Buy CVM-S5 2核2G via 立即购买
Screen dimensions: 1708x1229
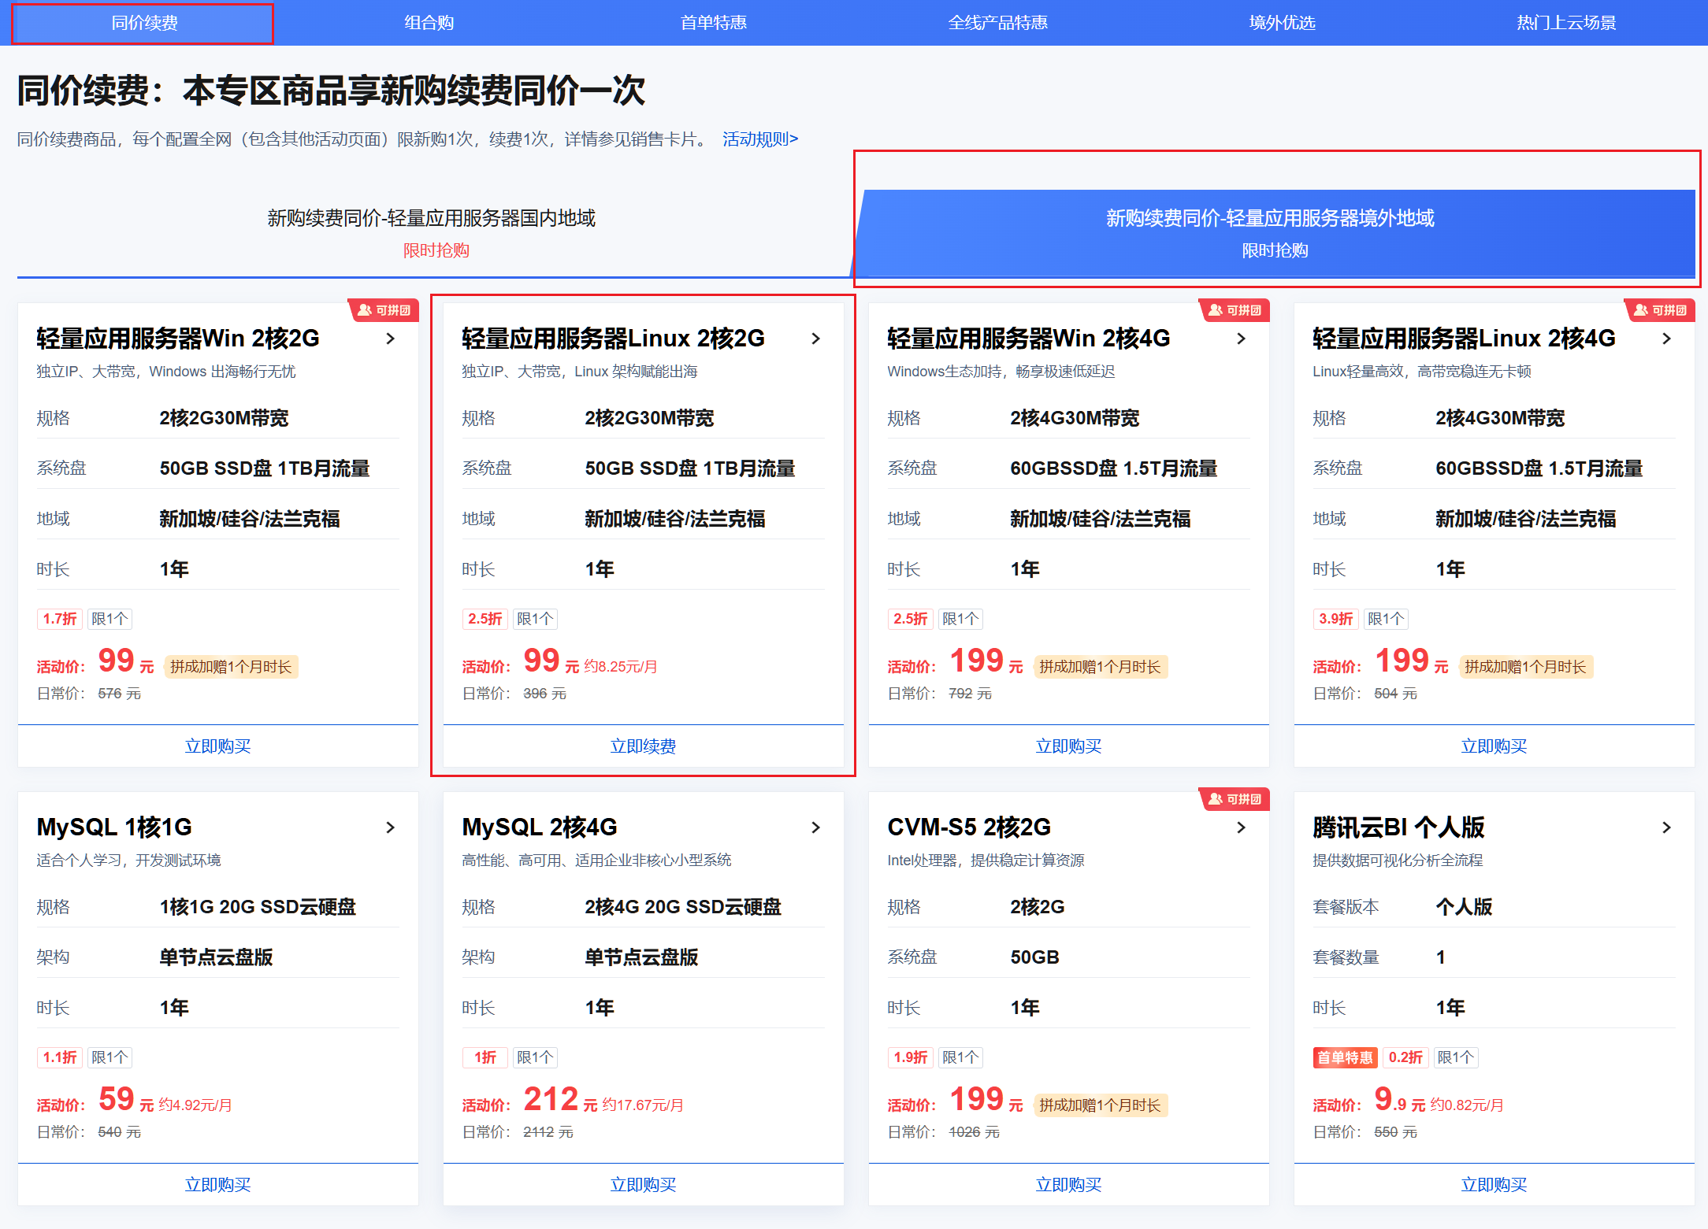coord(1069,1185)
